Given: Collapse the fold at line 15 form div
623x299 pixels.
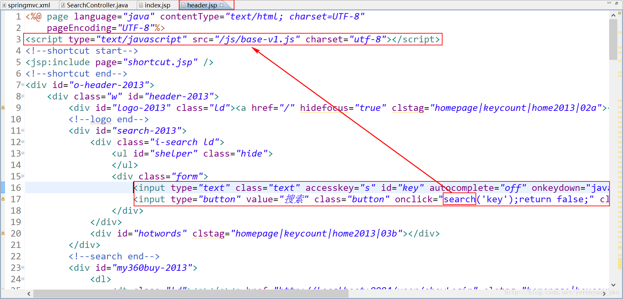Looking at the screenshot, I should pos(23,176).
